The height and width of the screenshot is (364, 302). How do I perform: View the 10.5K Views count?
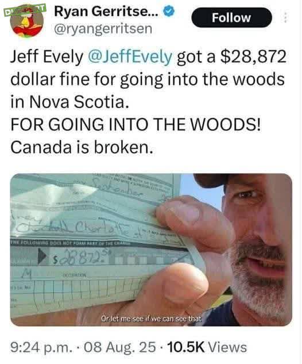pos(207,347)
